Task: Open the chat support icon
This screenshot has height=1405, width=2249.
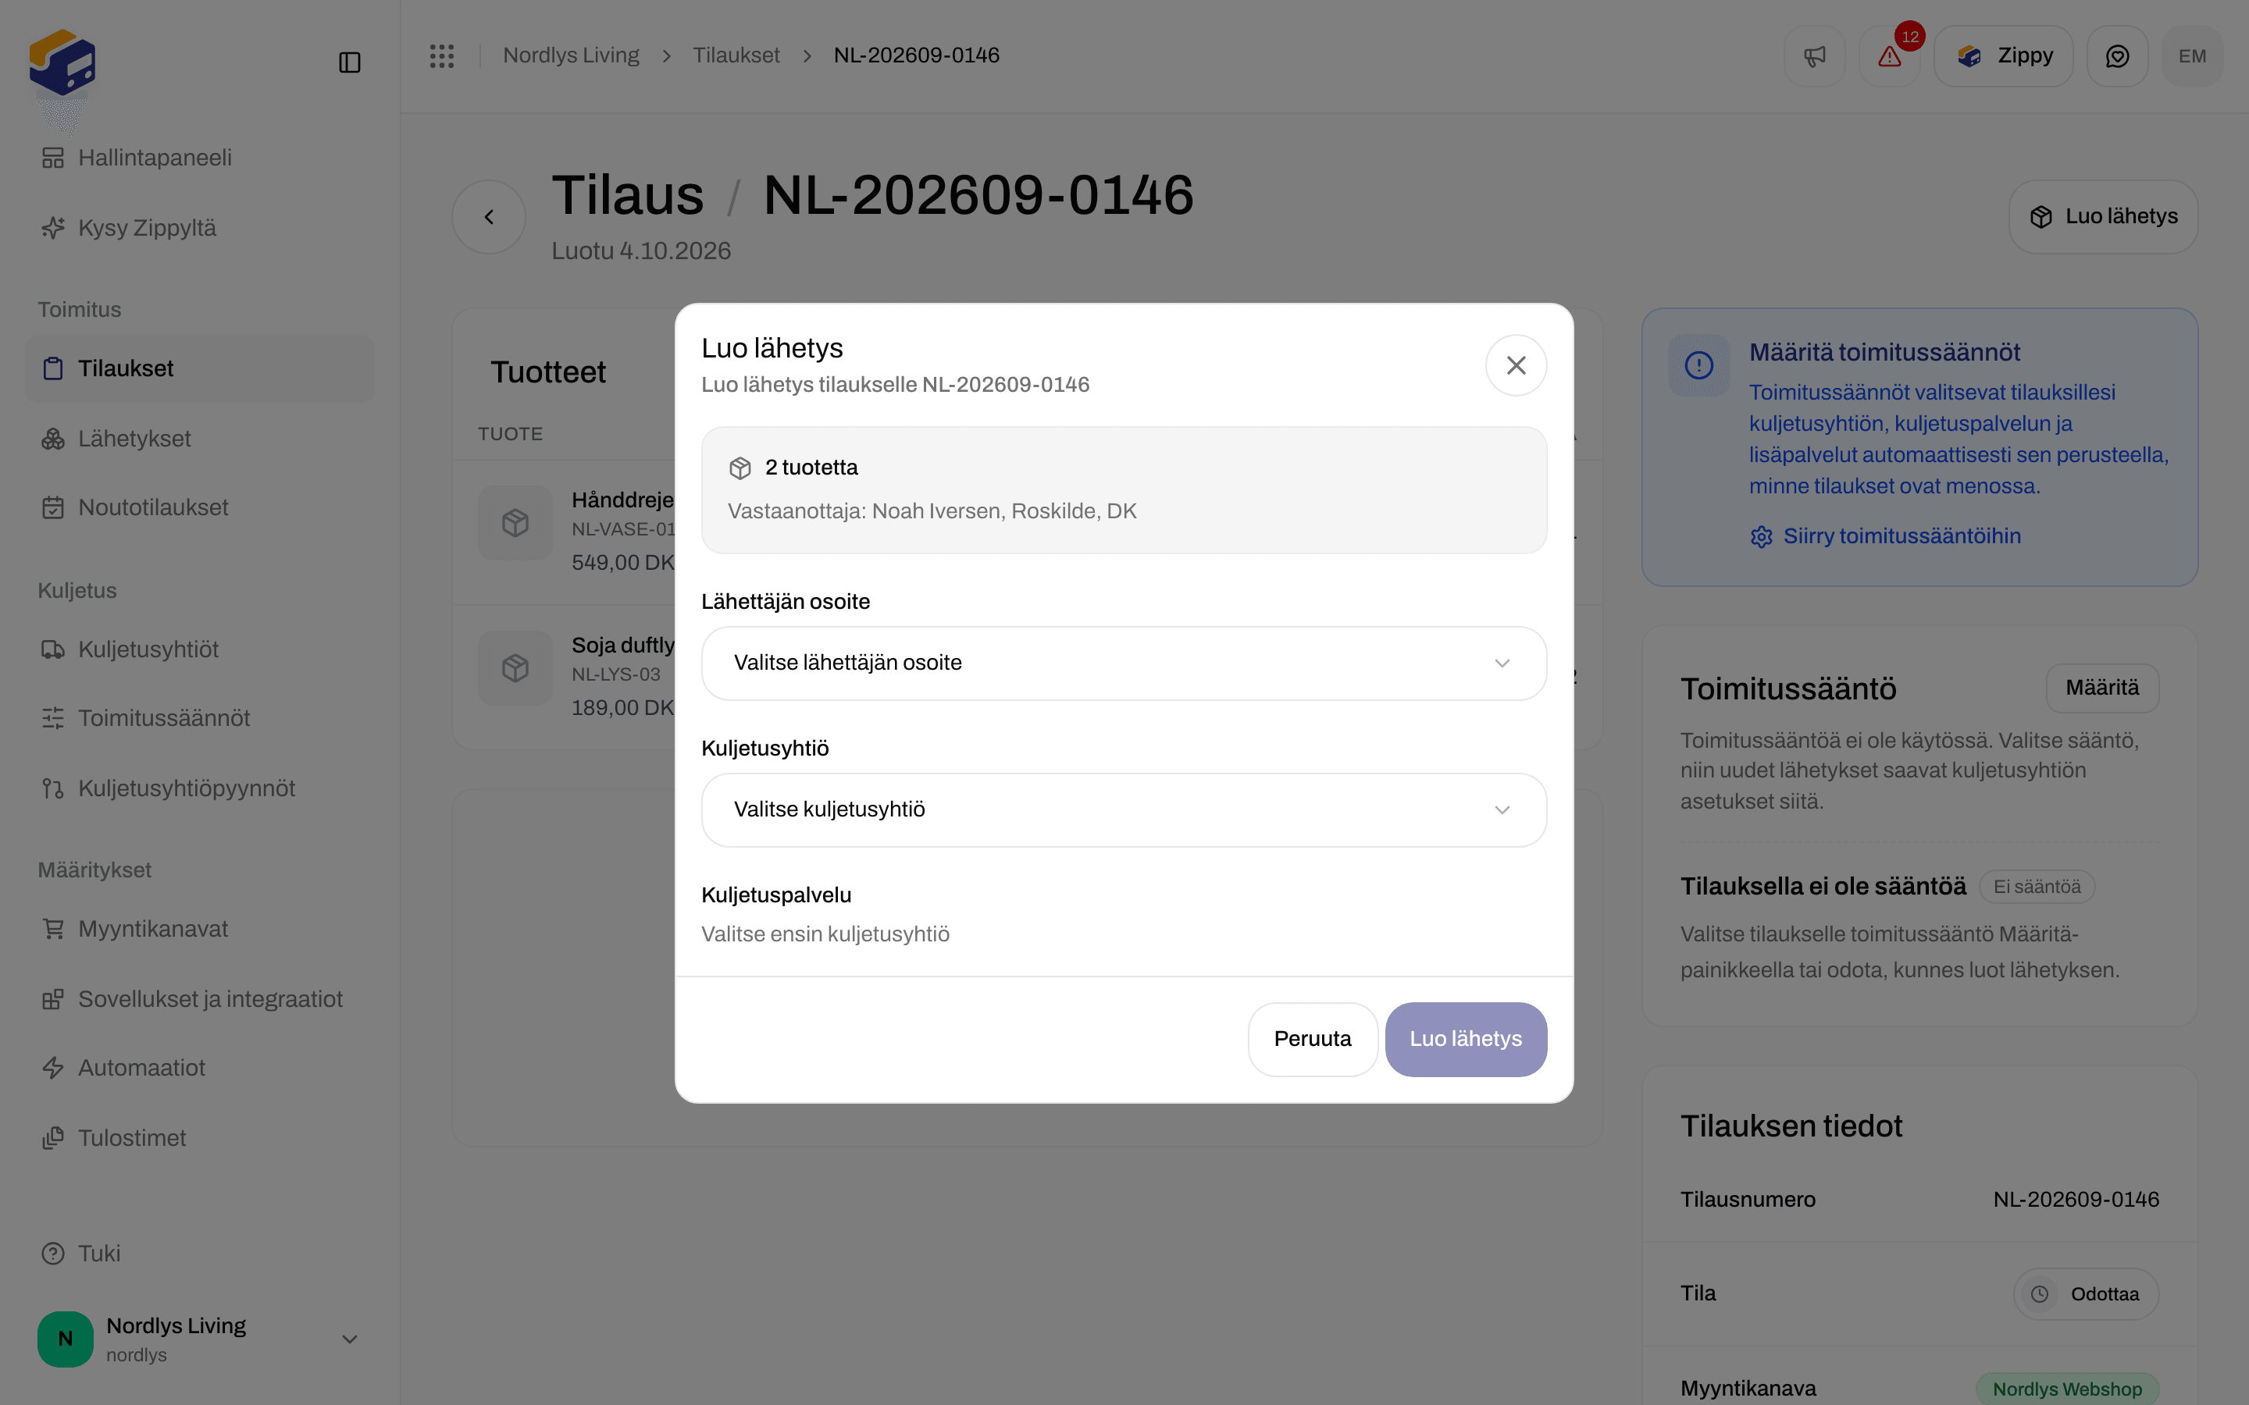Action: (x=2117, y=55)
